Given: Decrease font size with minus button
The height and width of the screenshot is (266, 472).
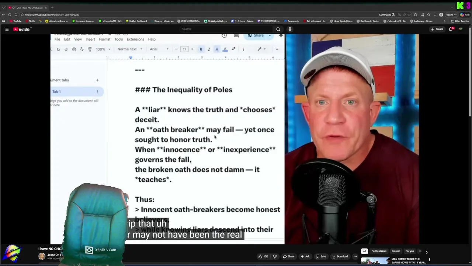Looking at the screenshot, I should pos(176,49).
